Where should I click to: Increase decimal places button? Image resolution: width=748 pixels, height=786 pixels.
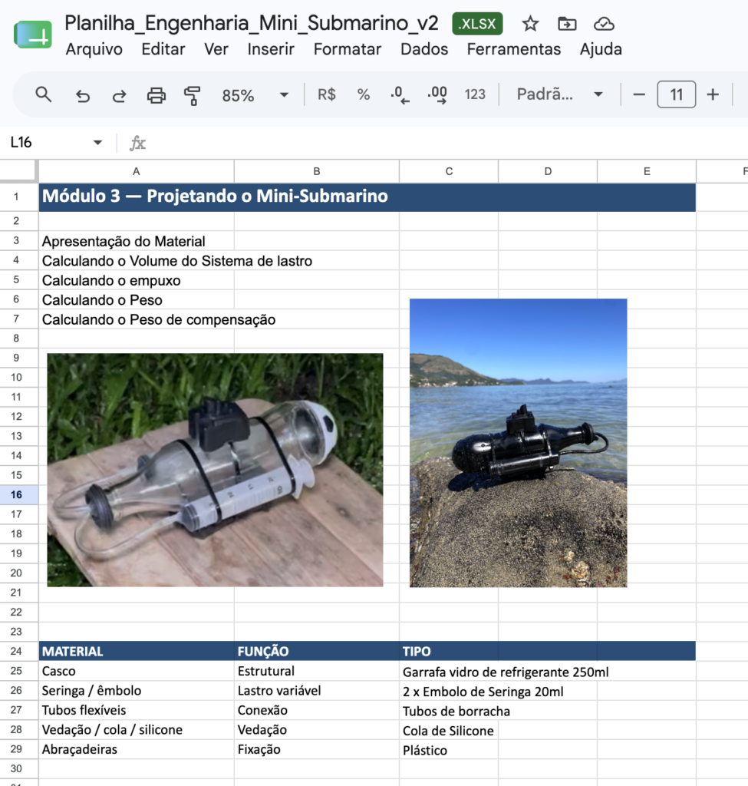point(437,94)
